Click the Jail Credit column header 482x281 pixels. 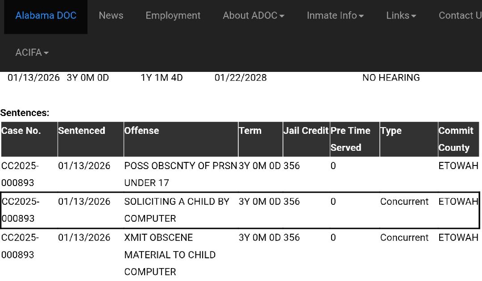click(x=306, y=131)
